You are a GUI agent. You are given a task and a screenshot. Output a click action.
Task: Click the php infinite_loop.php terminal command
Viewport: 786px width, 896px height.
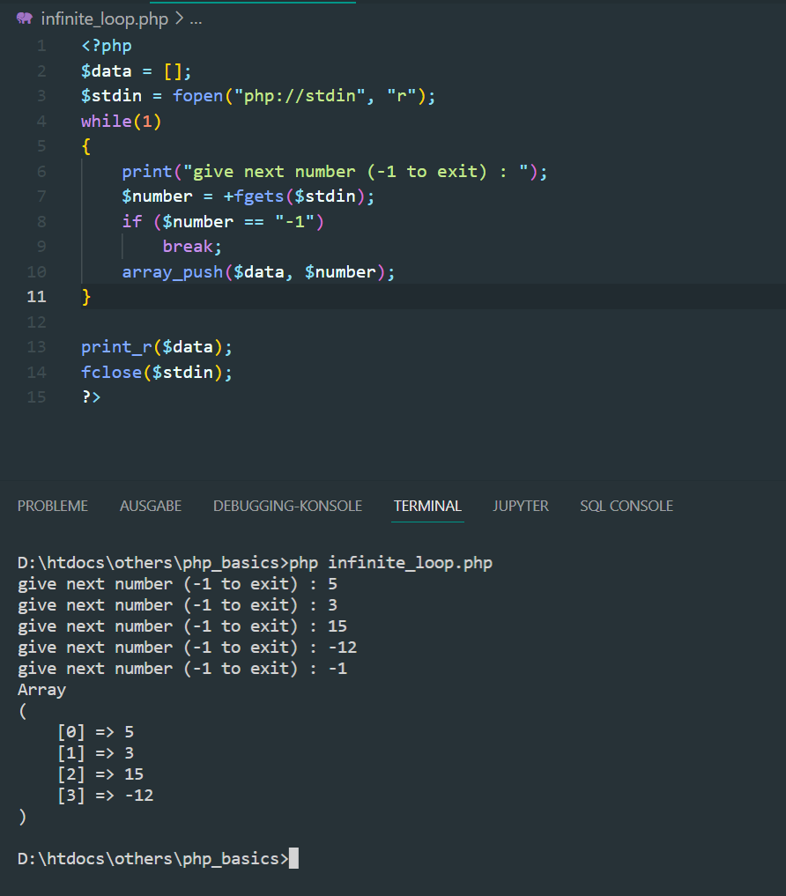click(x=391, y=563)
